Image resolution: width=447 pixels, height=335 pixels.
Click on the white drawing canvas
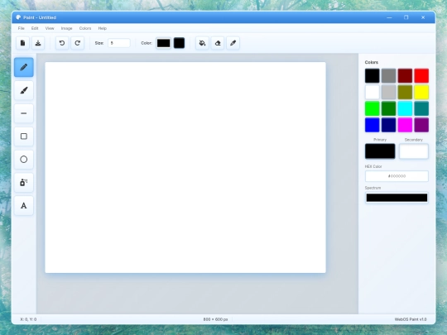point(185,167)
